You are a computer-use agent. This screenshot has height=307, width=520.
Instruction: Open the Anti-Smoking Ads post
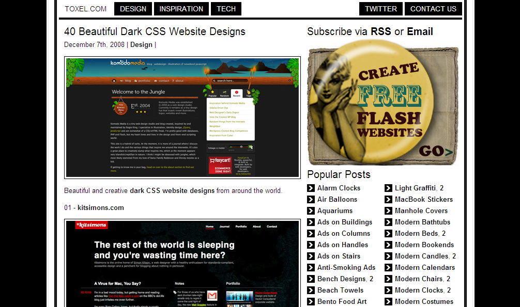point(346,268)
